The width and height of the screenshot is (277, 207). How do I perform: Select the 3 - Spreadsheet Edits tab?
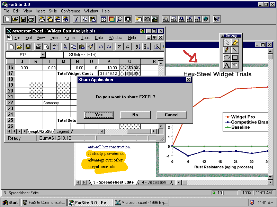(x=114, y=183)
